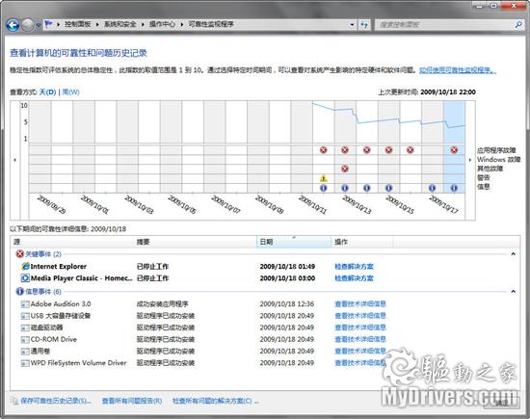Screen dimensions: 530x419
Task: Select the WPD FileSystem Volume Driver row
Action: [265, 363]
